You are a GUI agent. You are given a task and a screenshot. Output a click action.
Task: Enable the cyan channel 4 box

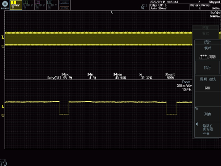pos(52,5)
